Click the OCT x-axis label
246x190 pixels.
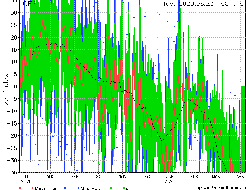[98, 177]
